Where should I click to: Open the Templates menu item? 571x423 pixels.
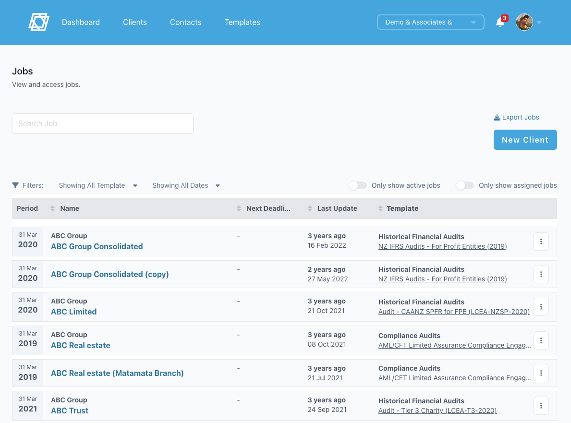click(242, 22)
